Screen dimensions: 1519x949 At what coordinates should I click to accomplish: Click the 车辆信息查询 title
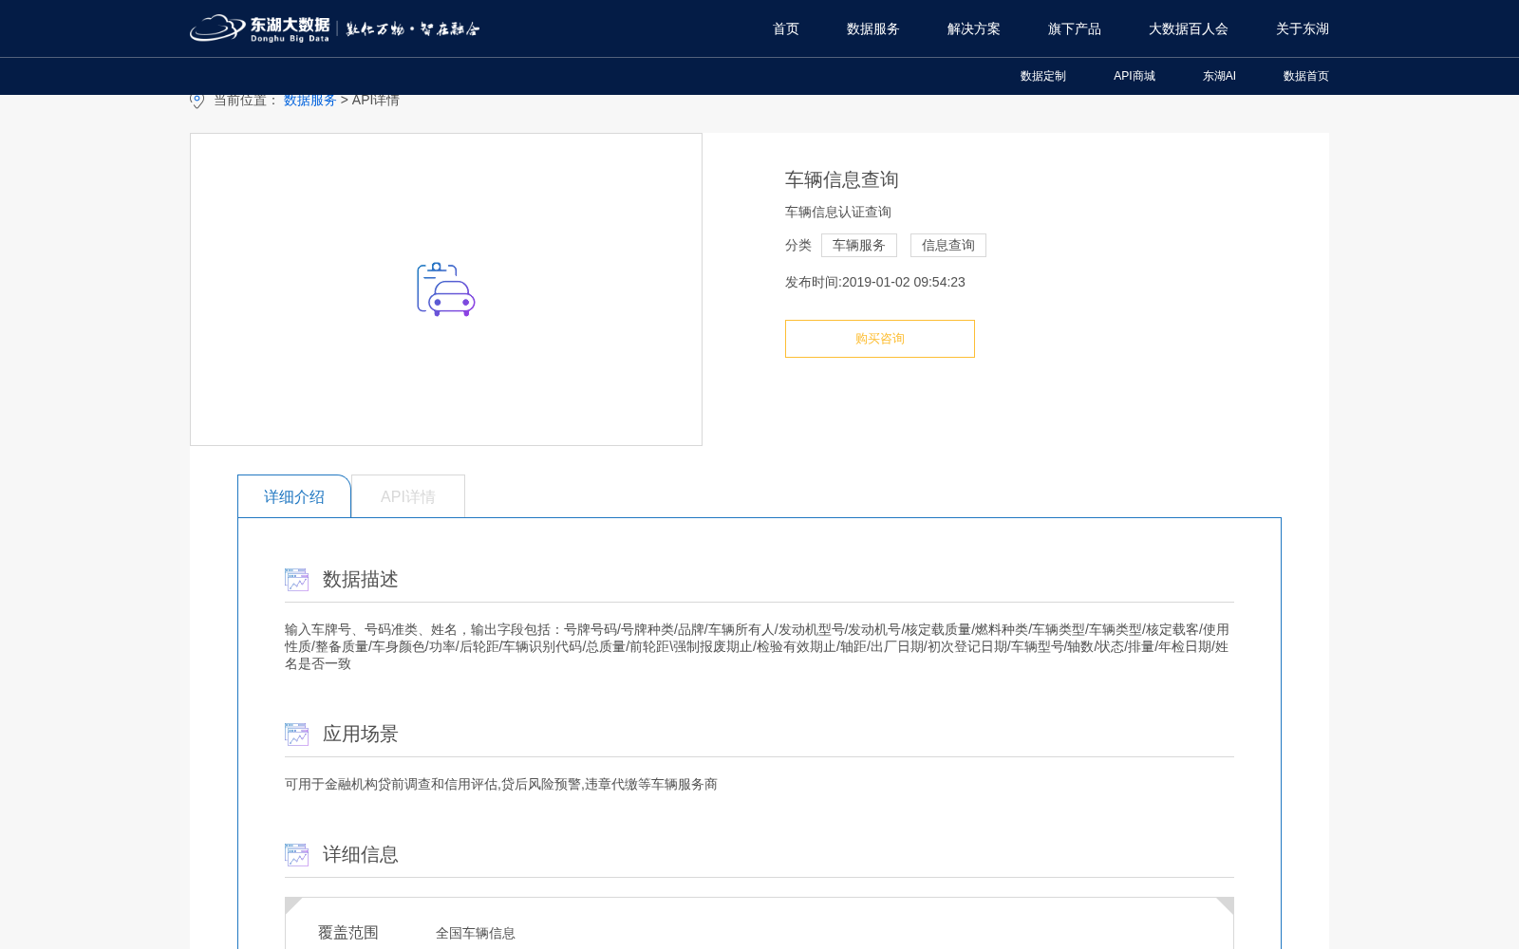842,179
